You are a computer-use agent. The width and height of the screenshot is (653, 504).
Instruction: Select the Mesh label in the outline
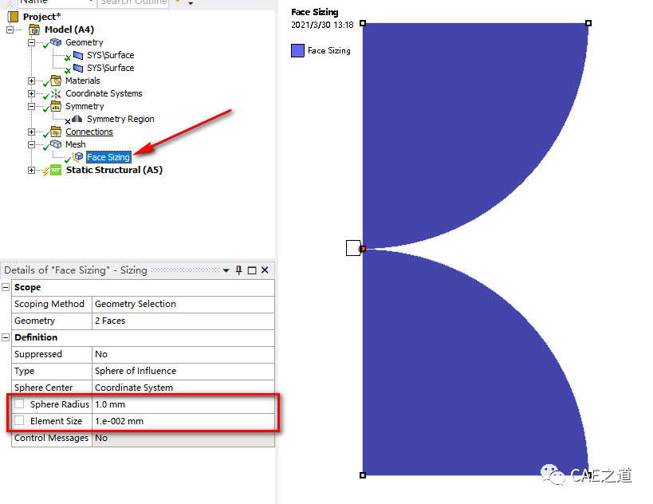click(76, 144)
